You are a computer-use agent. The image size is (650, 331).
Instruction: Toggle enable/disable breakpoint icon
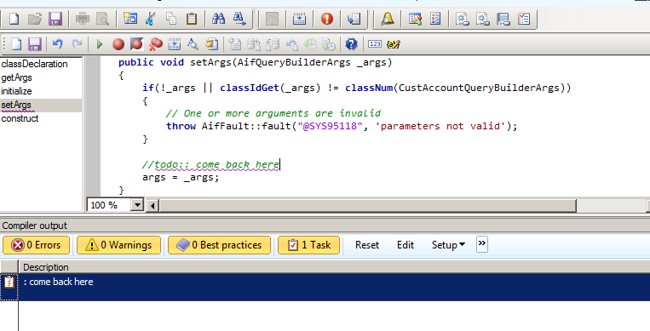point(137,44)
